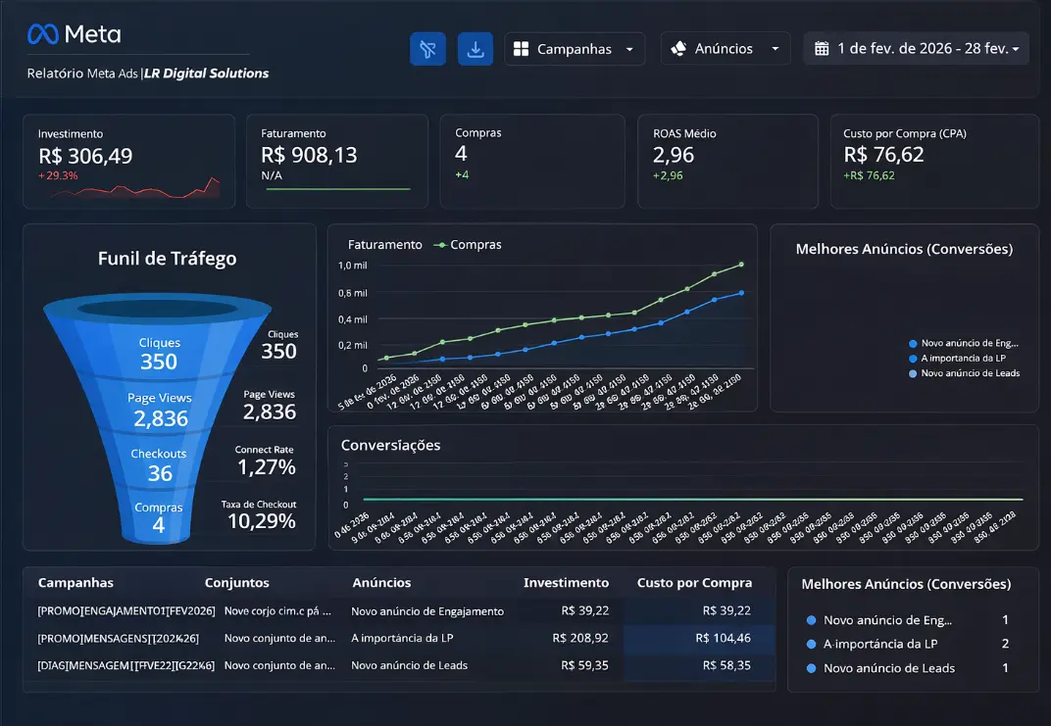Click the download report icon
This screenshot has width=1051, height=726.
(x=475, y=48)
